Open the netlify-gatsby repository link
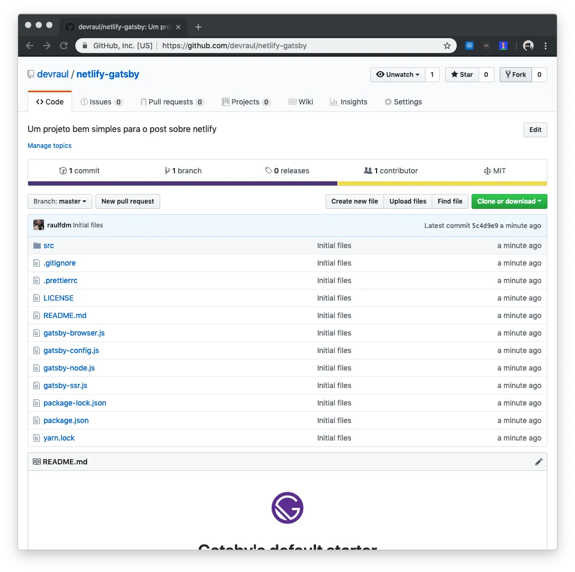The image size is (575, 572). coord(108,74)
